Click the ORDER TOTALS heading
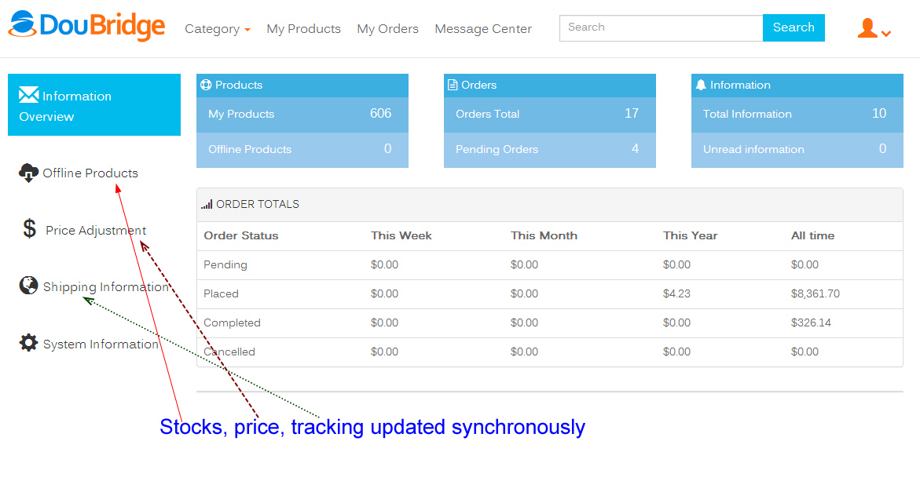This screenshot has height=481, width=920. pos(258,205)
